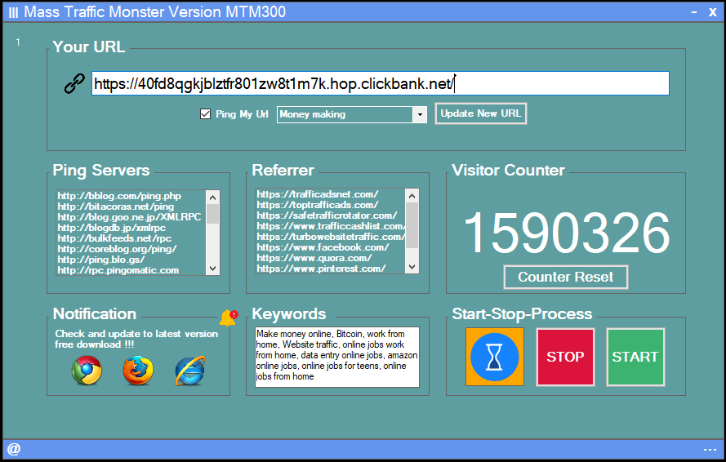726x462 pixels.
Task: Select http://coreblog.org/ping/ entry
Action: [117, 249]
